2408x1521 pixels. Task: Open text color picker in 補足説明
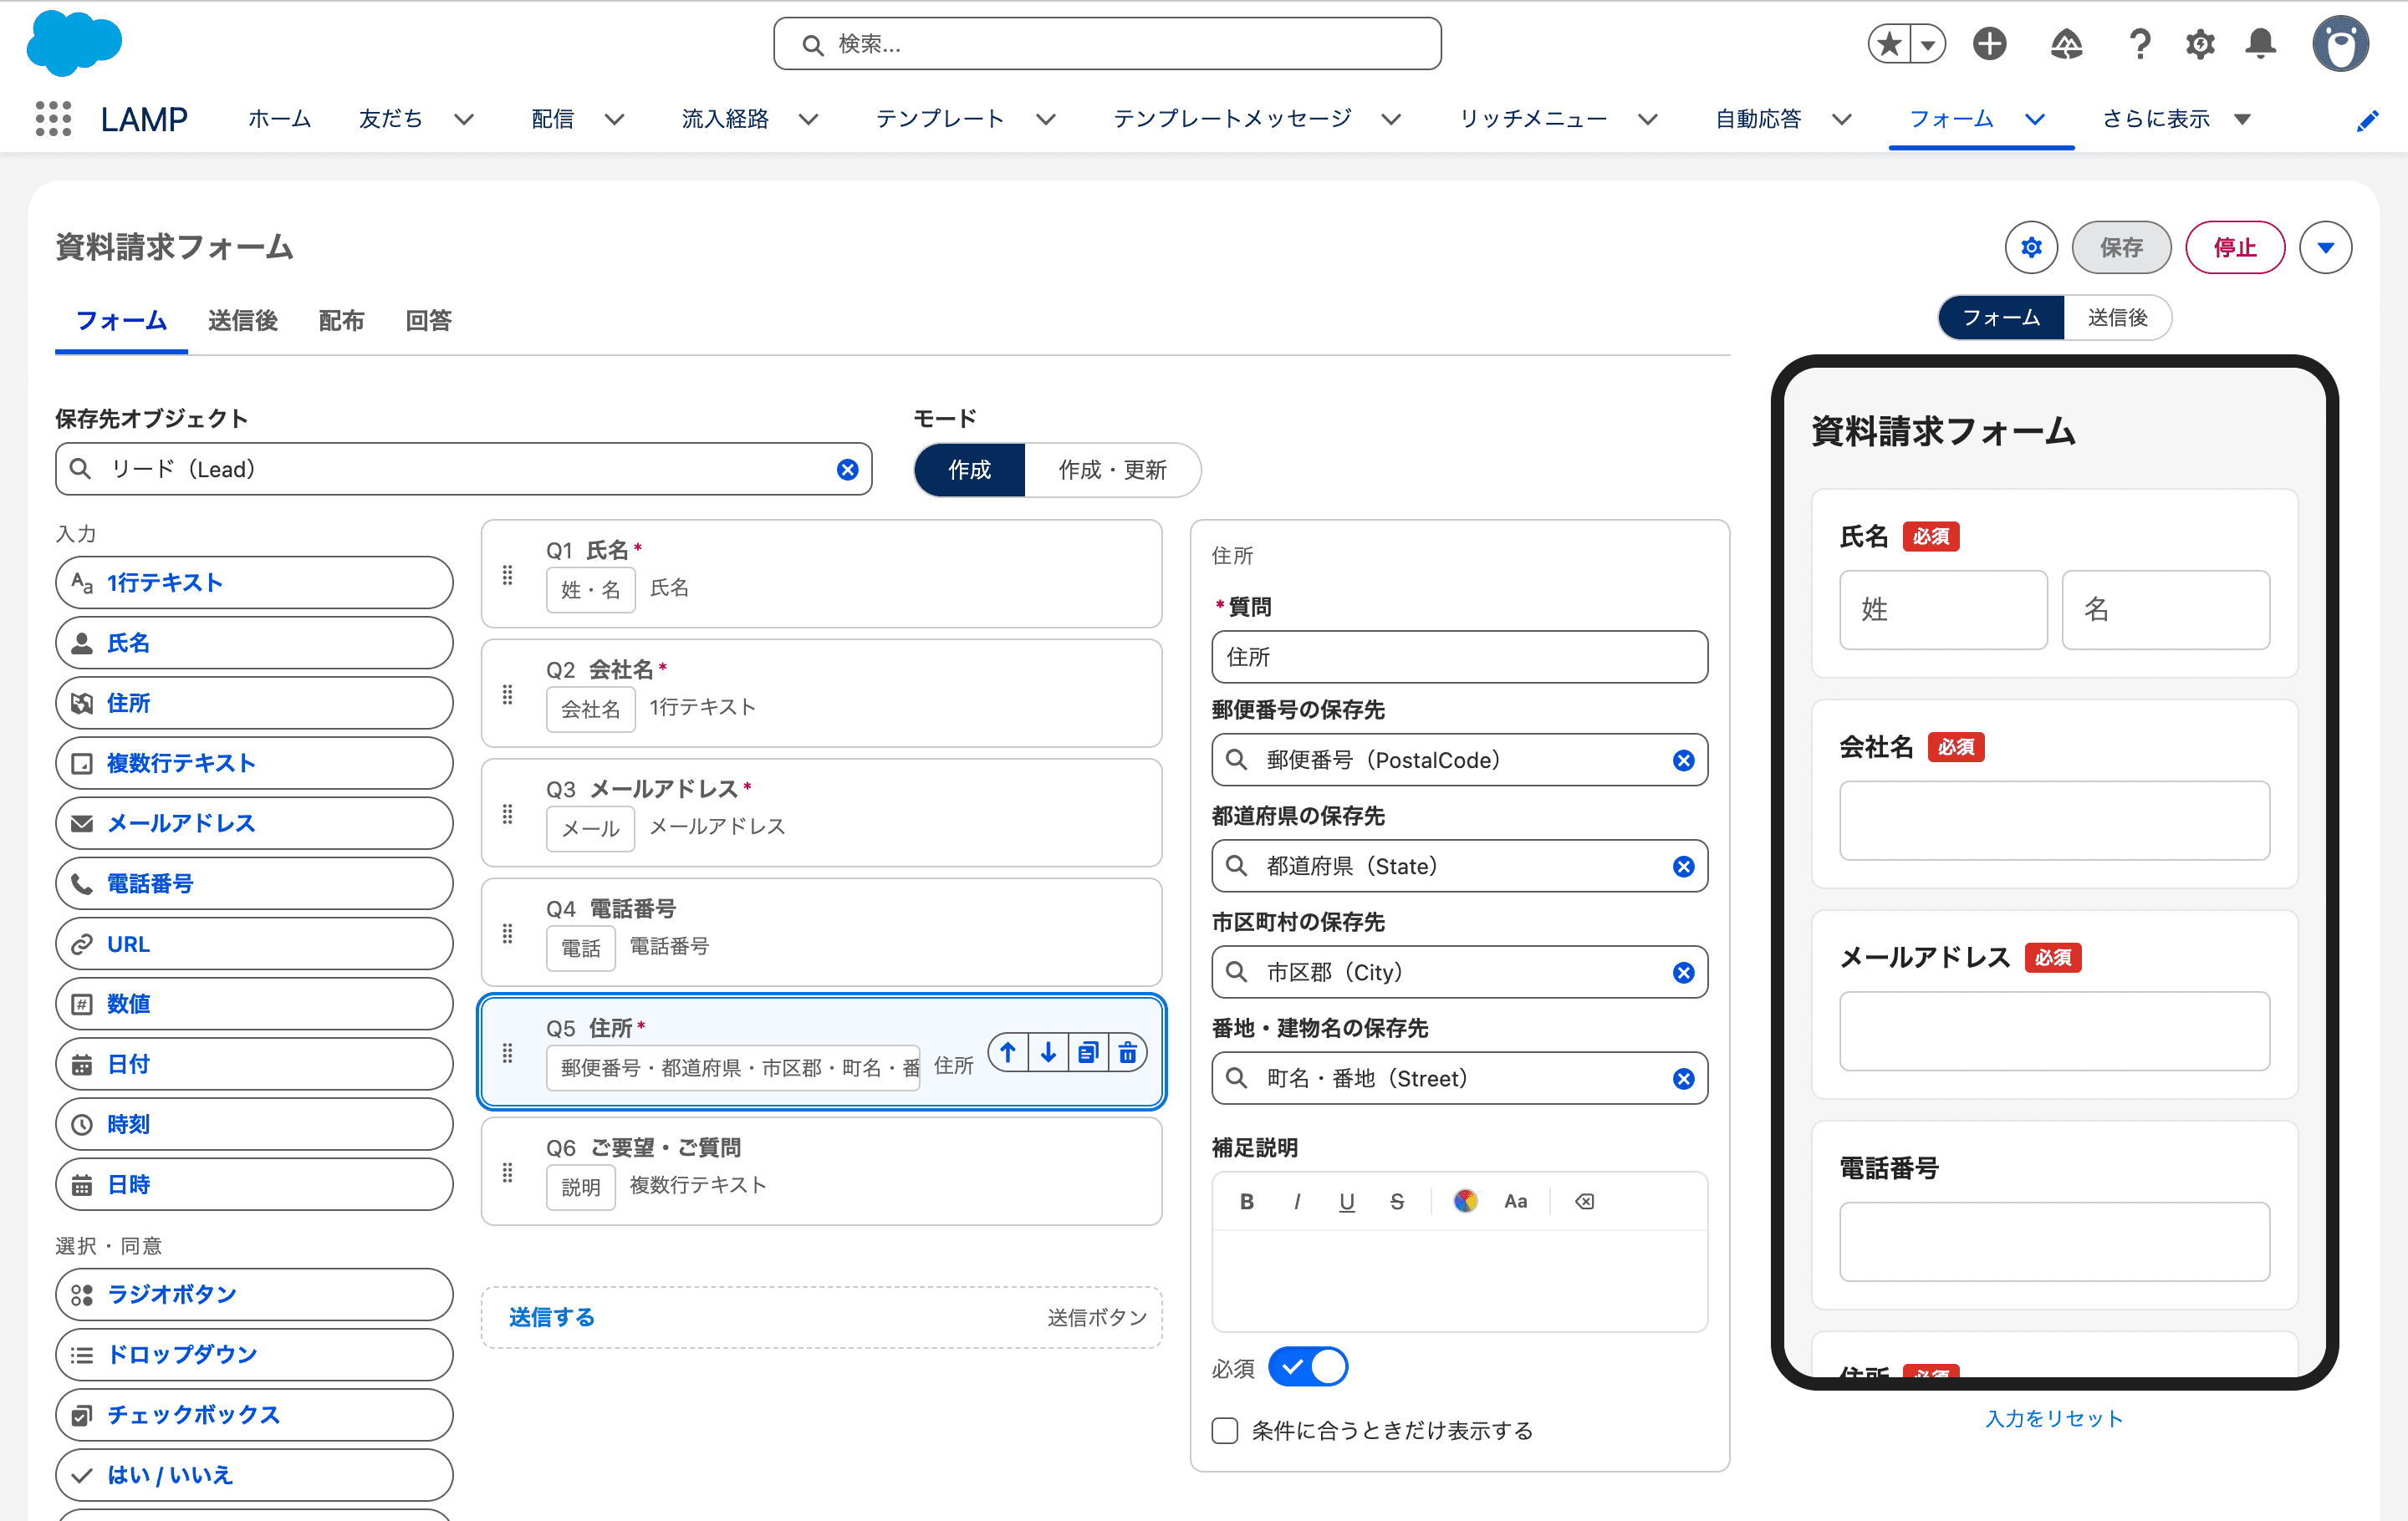coord(1465,1201)
